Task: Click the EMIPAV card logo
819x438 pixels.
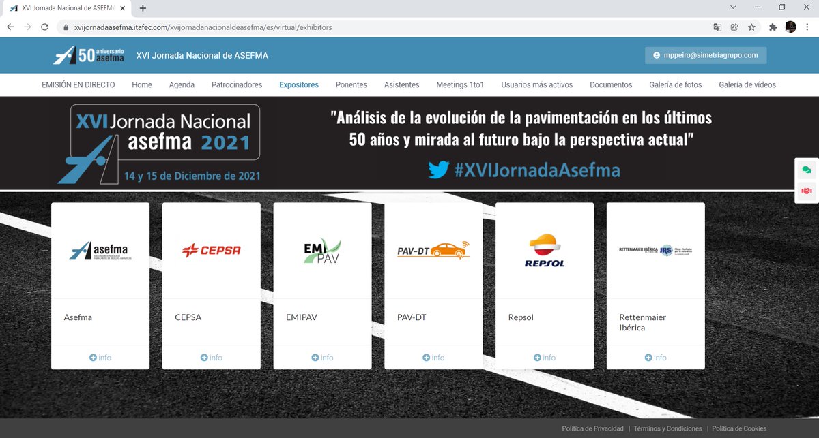Action: pos(323,251)
